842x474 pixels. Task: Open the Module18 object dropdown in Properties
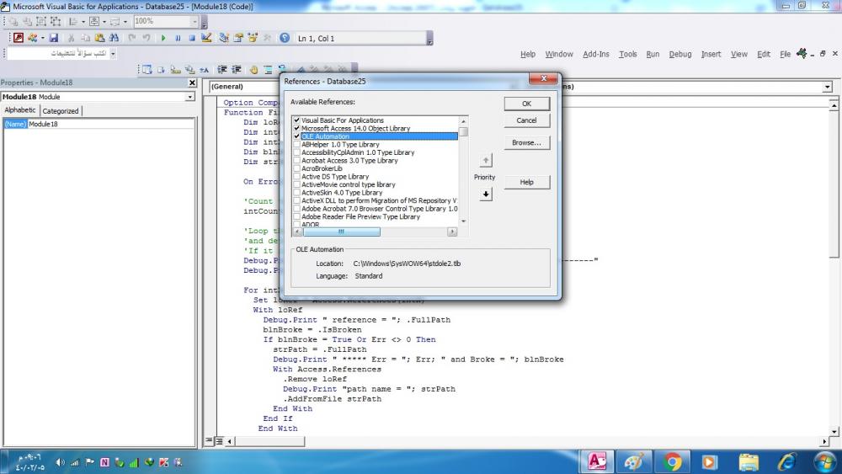tap(190, 97)
